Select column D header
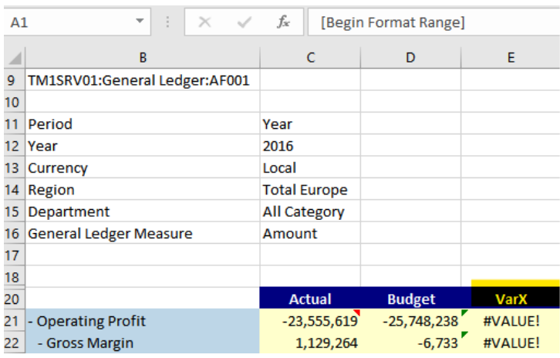The width and height of the screenshot is (560, 358). (x=410, y=58)
